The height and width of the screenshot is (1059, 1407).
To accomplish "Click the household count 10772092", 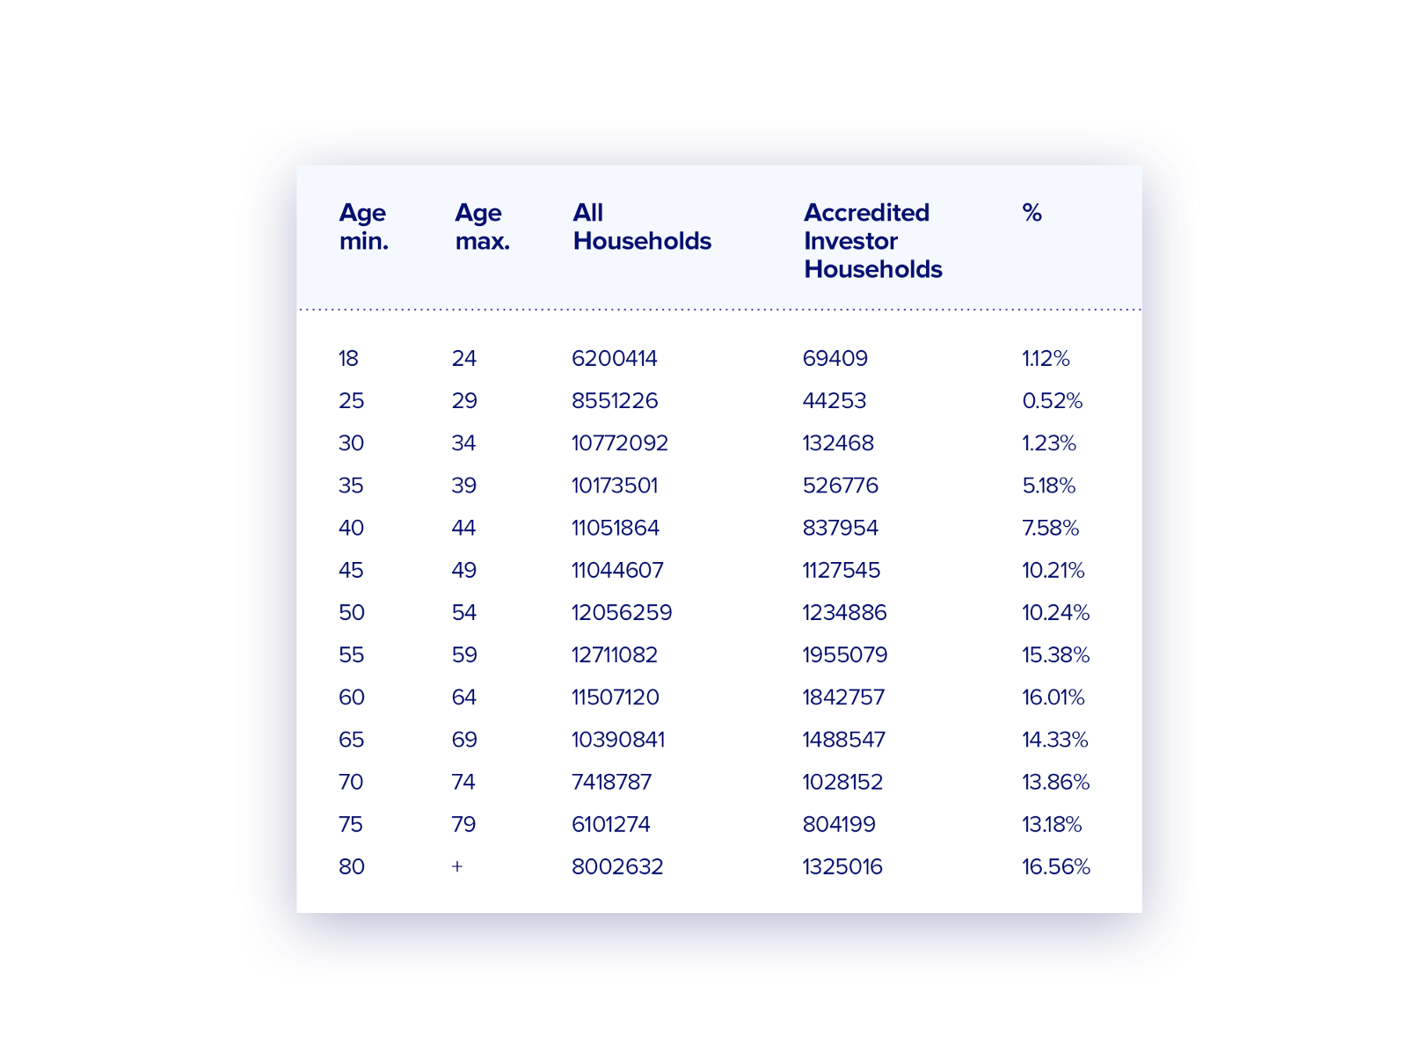I will (x=619, y=443).
